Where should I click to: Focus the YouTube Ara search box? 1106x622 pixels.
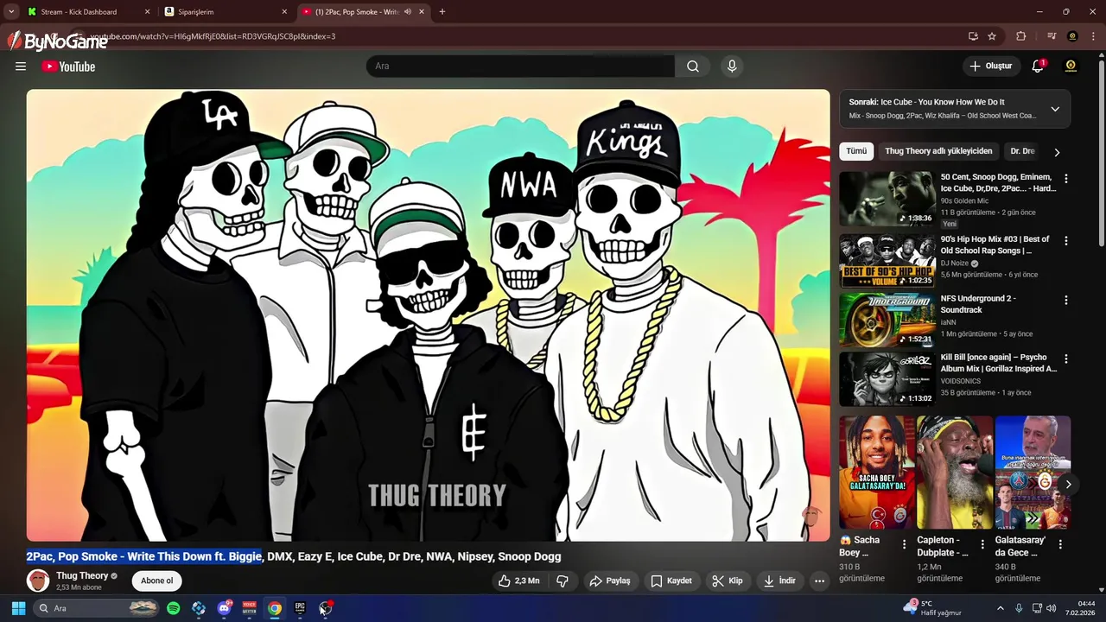pyautogui.click(x=520, y=67)
